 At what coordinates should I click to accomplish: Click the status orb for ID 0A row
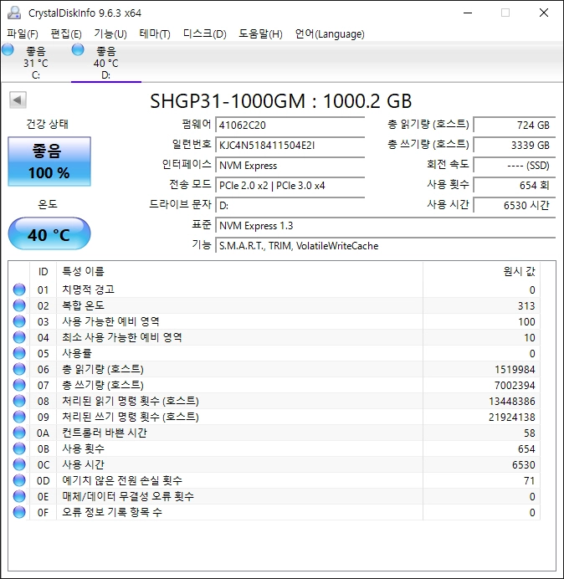tap(19, 433)
